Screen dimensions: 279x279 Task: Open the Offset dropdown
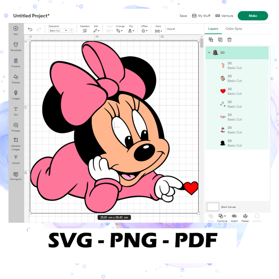144,31
